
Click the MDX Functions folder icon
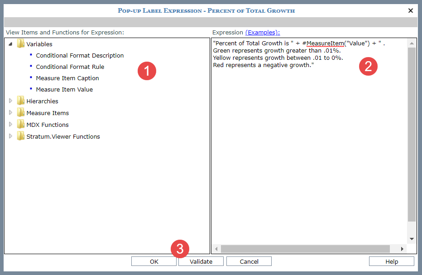pyautogui.click(x=20, y=125)
